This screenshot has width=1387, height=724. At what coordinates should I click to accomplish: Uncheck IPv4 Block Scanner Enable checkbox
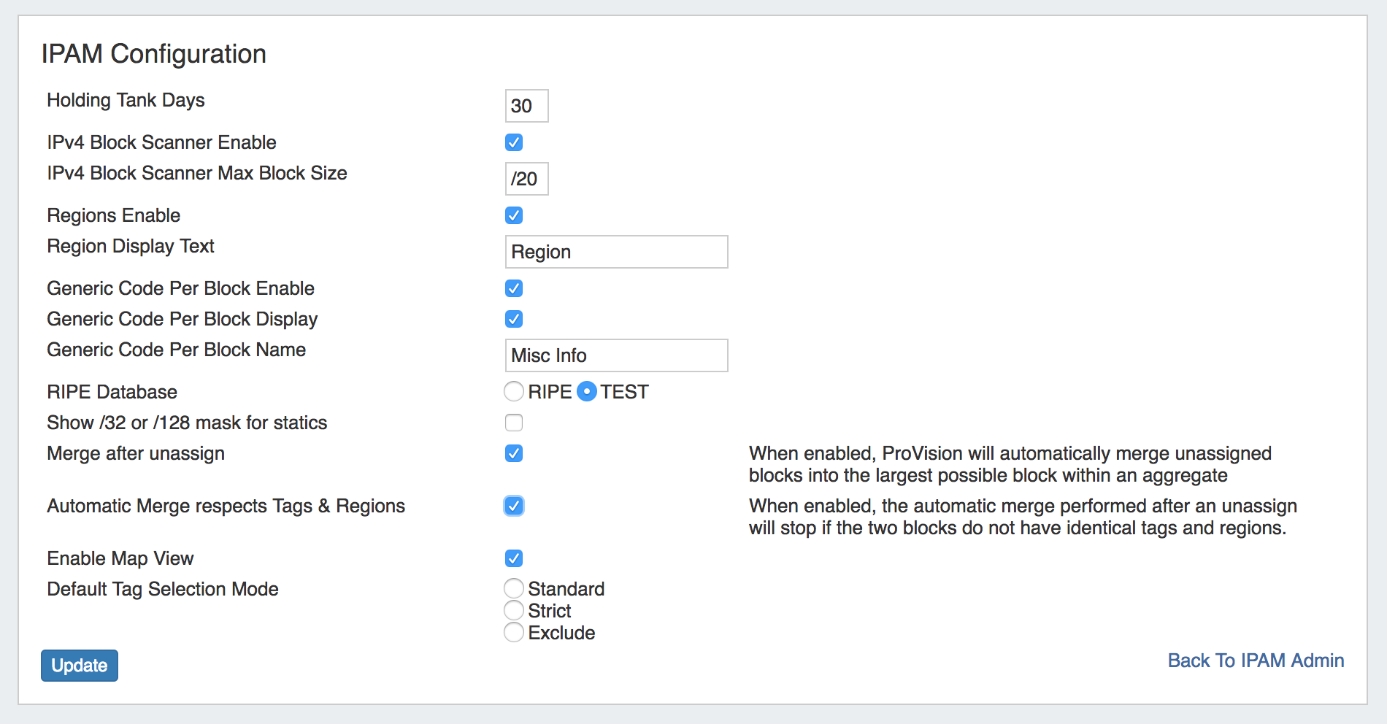(514, 142)
